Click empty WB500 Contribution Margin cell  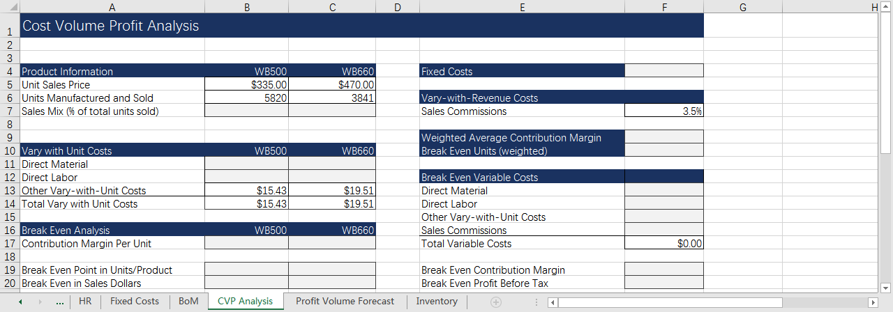[x=246, y=243]
